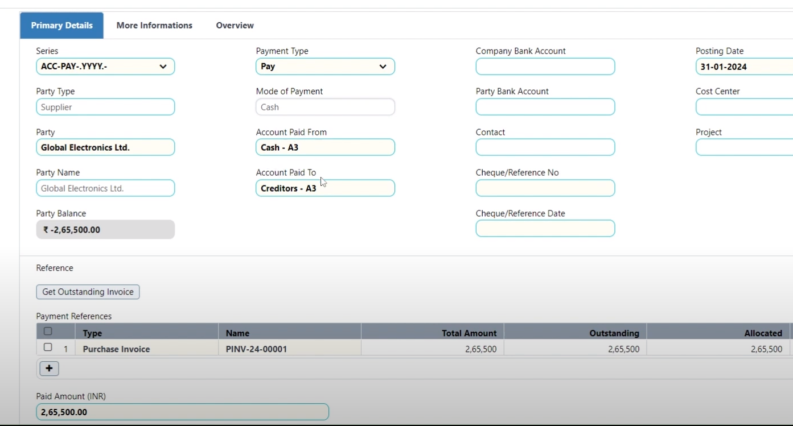Check the Purchase Invoice row 1 checkbox

[48, 347]
